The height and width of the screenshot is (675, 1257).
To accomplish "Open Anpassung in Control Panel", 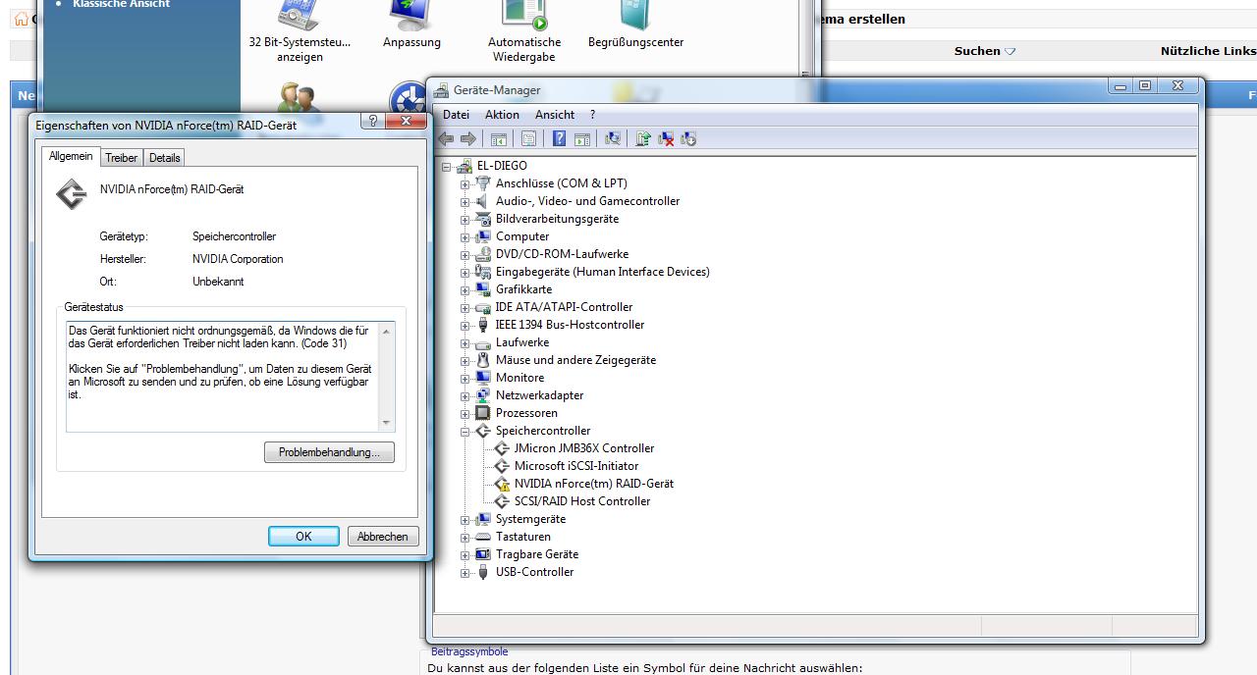I will click(x=411, y=26).
